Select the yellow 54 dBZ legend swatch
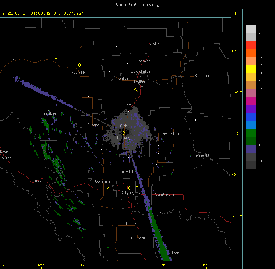Screen dimensions: 275x269 251,69
